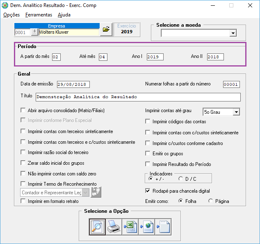The image size is (260, 244).
Task: Open the Imprimir contas até grau dropdown
Action: (x=236, y=112)
